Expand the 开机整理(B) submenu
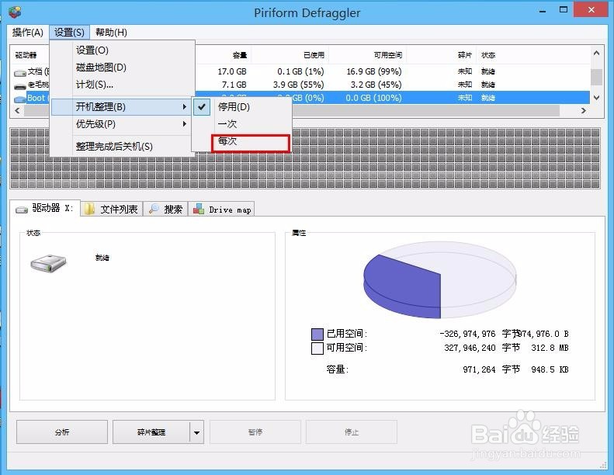Viewport: 614px width, 475px height. 121,107
